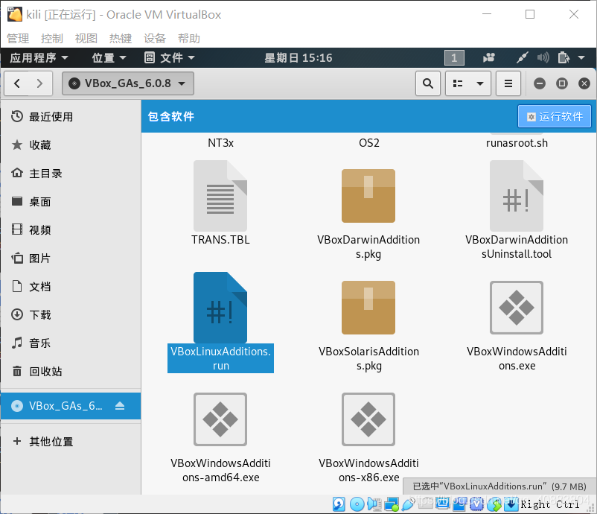Expand the view options dropdown arrow
Viewport: 597px width, 514px height.
click(x=480, y=83)
